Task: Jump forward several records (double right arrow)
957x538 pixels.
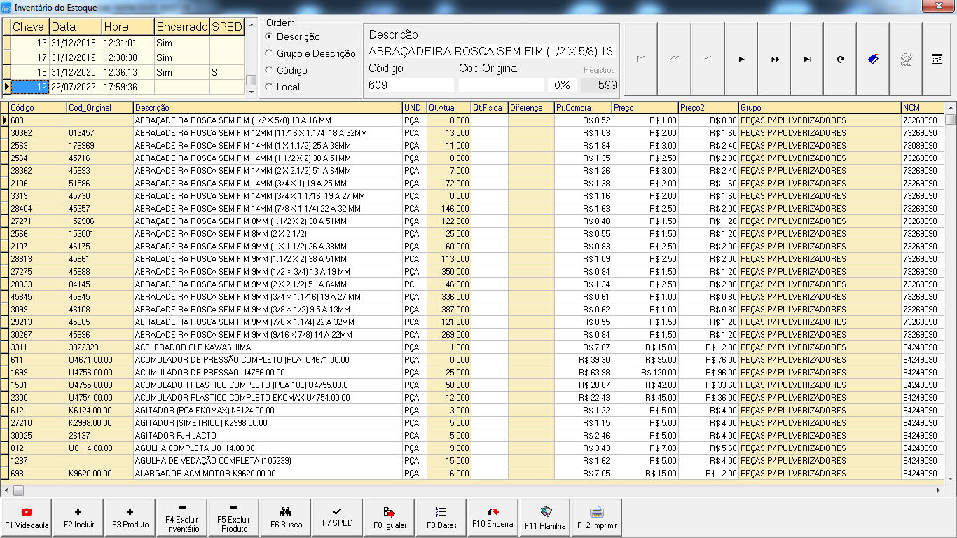Action: (775, 60)
